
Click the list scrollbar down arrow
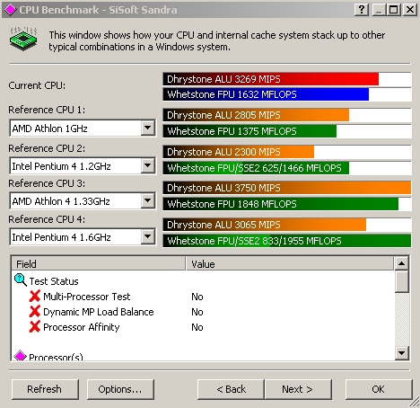click(402, 353)
